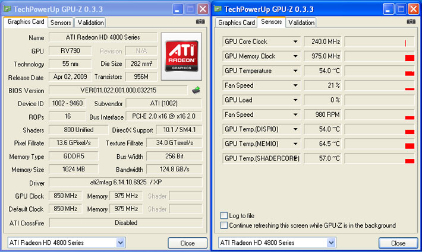Click the 124.8 GB/s Bandwidth value
Viewport: 422px width, 252px height.
[x=174, y=170]
